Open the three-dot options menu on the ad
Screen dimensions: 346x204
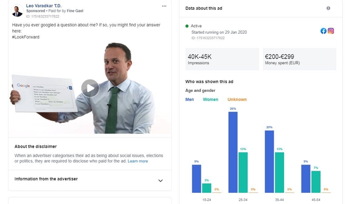point(164,6)
